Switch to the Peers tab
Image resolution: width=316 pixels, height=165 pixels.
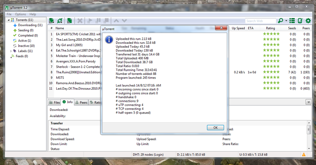81,102
